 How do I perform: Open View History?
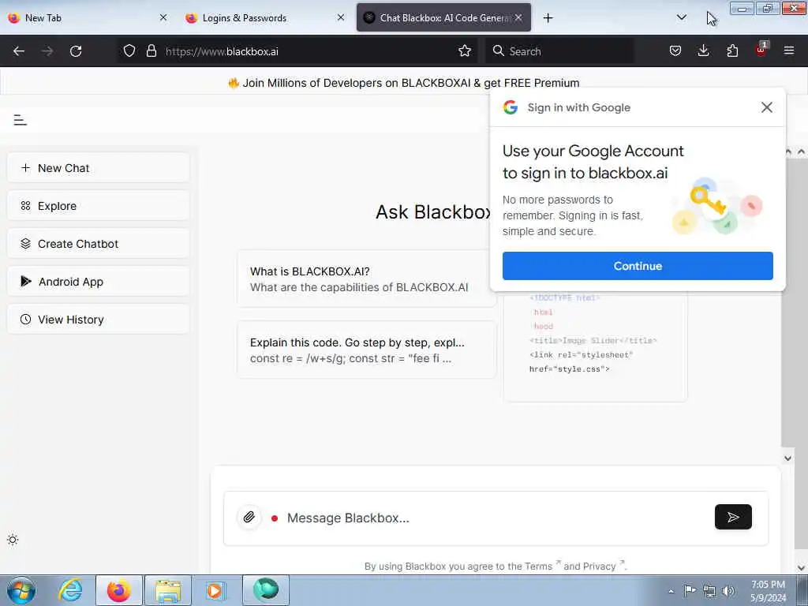tap(99, 320)
